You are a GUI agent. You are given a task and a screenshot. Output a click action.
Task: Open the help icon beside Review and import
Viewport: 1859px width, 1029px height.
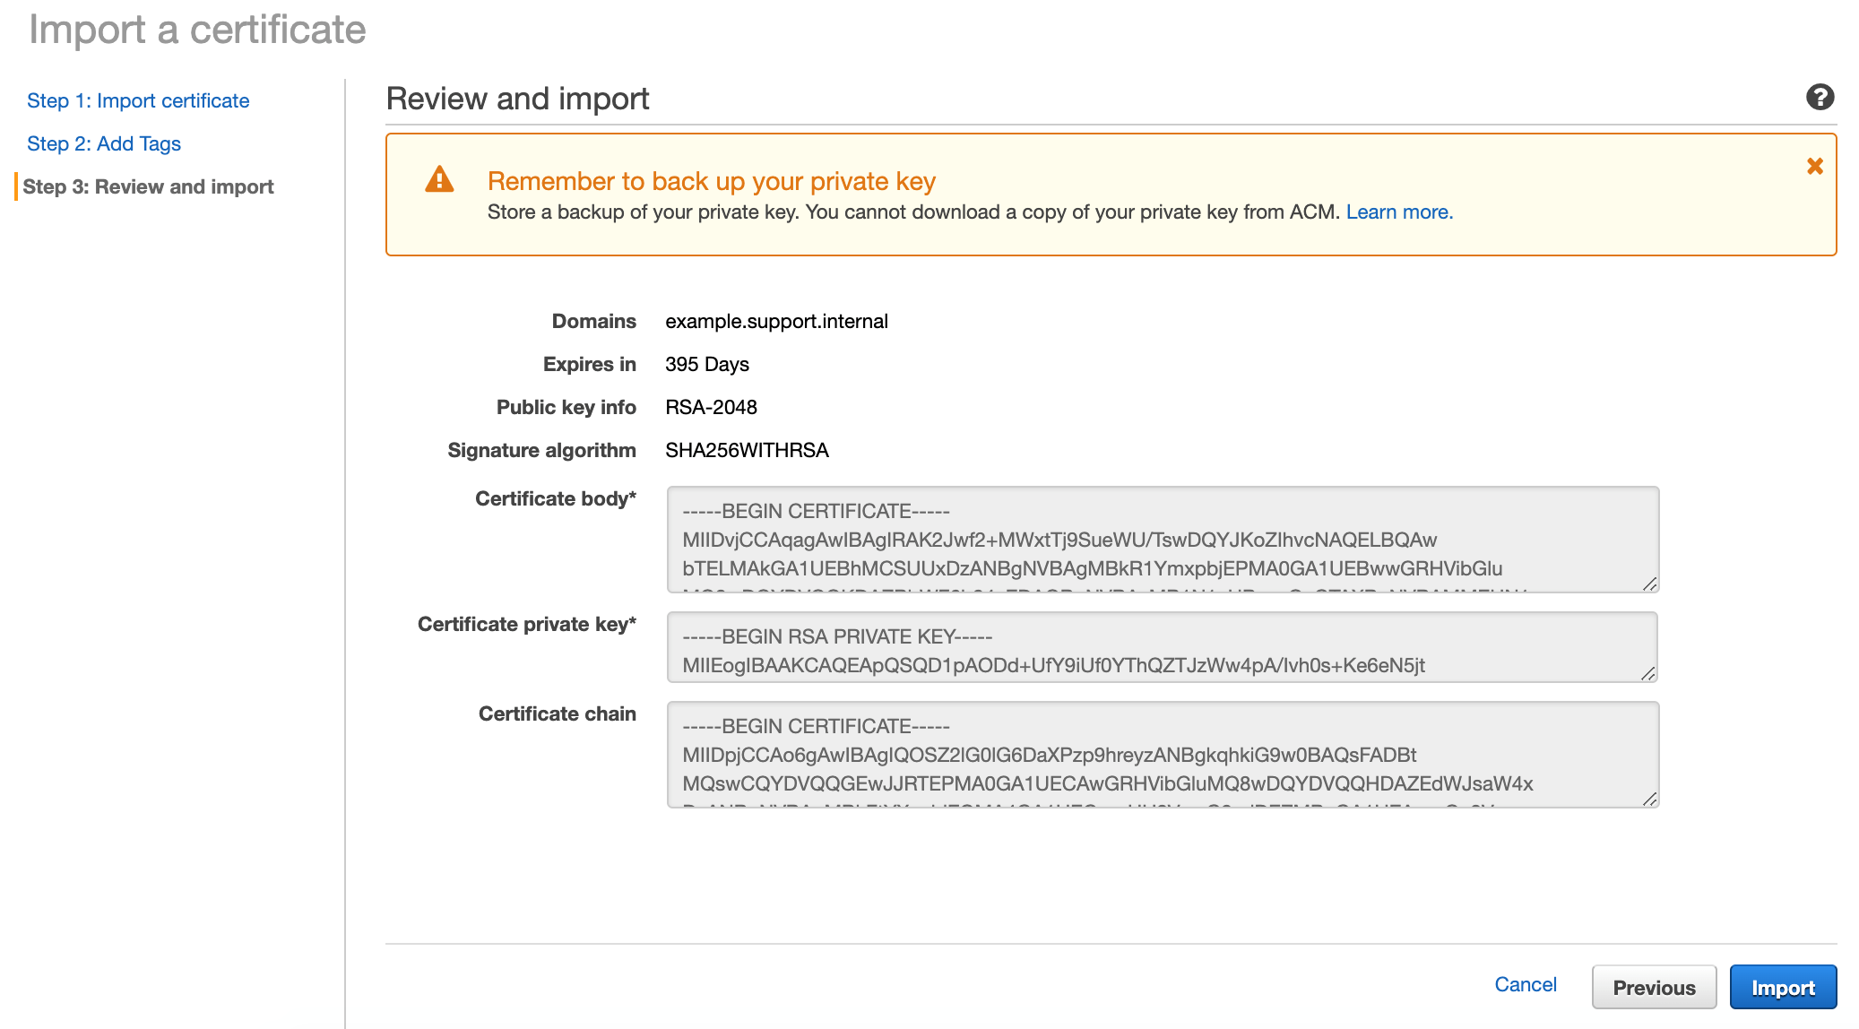pyautogui.click(x=1820, y=97)
